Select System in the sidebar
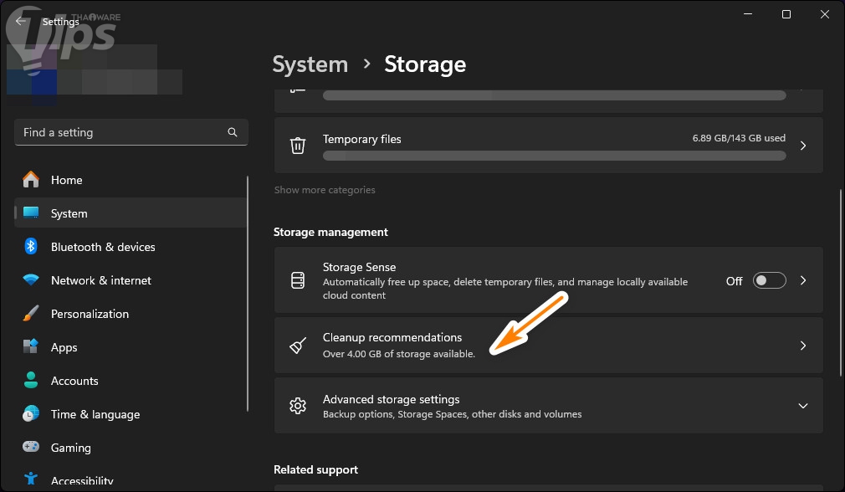The image size is (845, 492). [x=69, y=213]
